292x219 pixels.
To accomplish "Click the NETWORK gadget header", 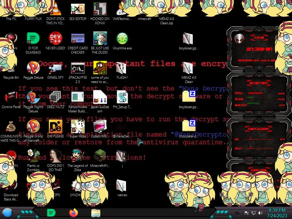I will tap(259, 129).
